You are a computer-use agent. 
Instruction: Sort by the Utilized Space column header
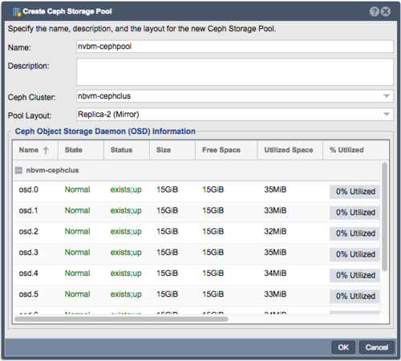click(290, 150)
